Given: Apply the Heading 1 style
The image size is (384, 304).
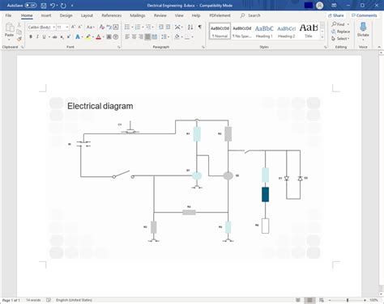Looking at the screenshot, I should tap(264, 32).
